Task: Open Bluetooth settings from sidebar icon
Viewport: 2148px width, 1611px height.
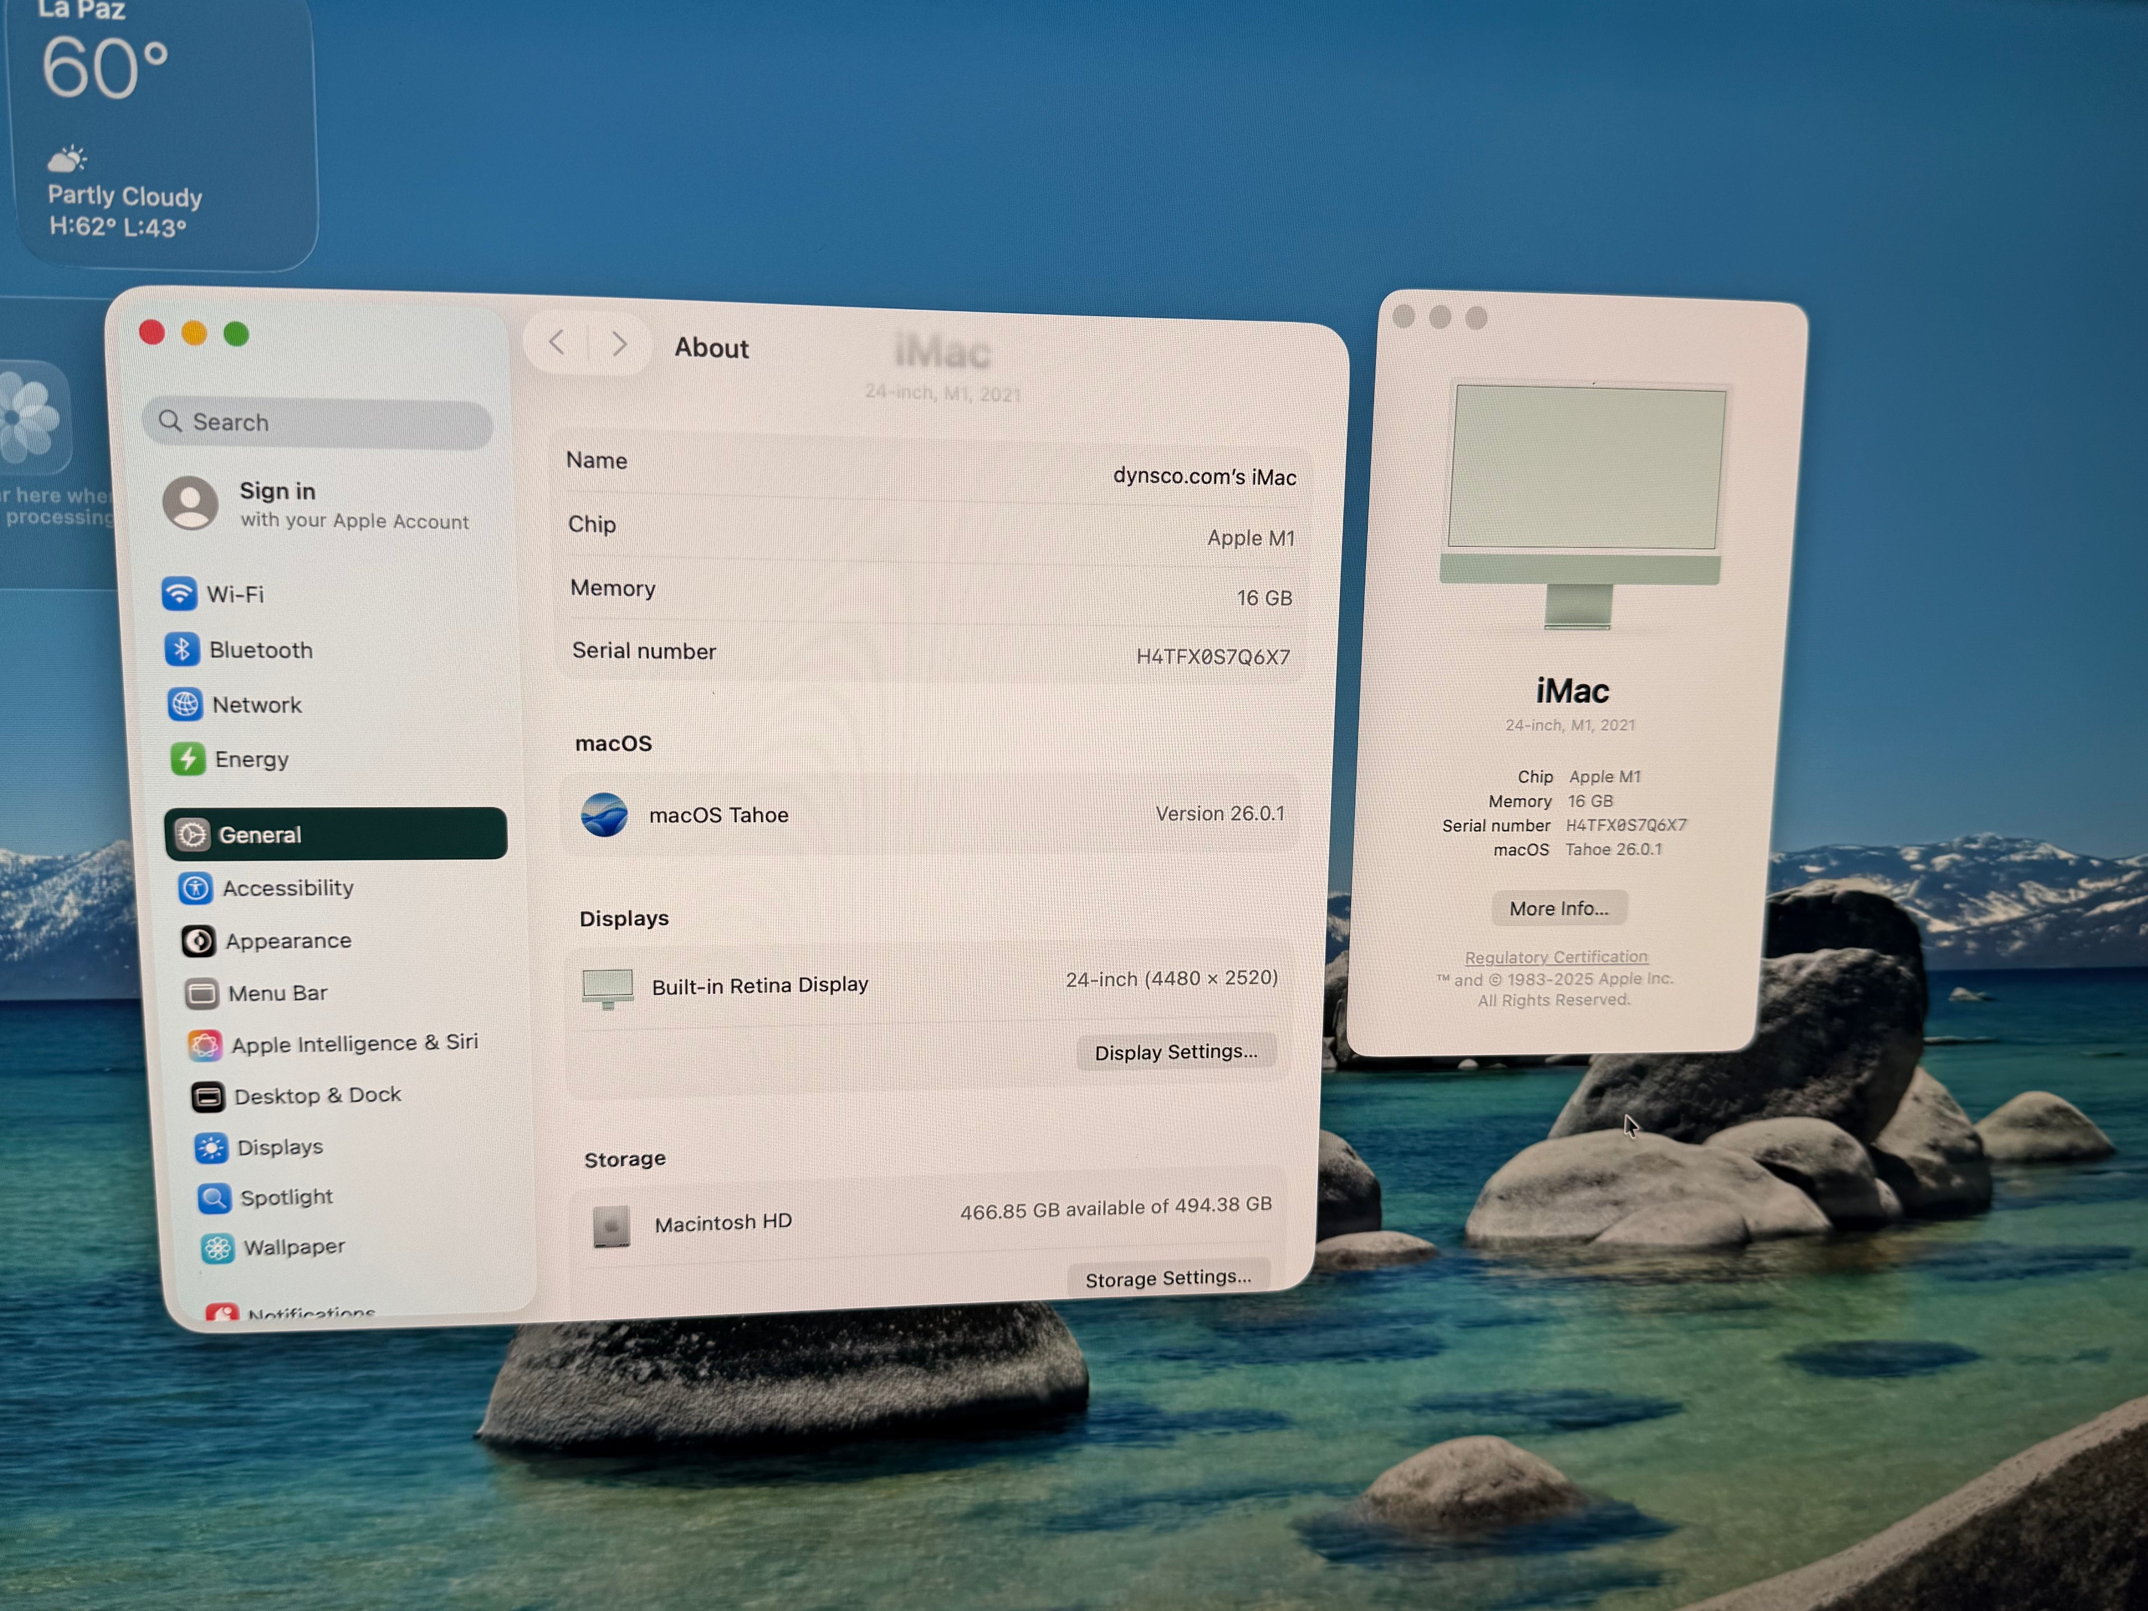Action: click(182, 649)
